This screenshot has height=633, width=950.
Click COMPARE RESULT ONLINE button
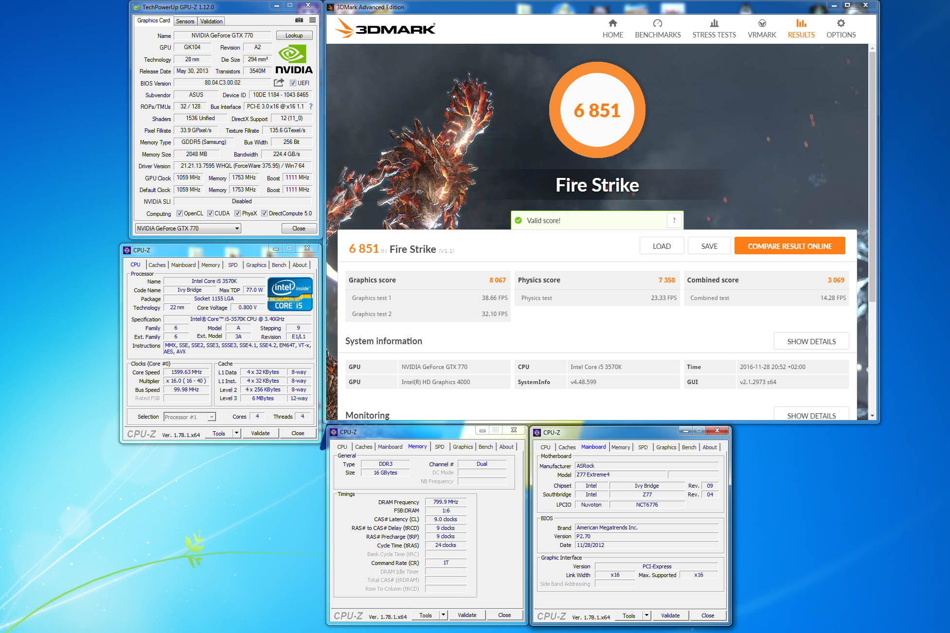coord(789,246)
